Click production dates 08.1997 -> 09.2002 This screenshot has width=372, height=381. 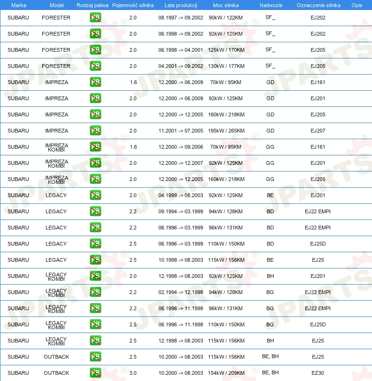[180, 18]
